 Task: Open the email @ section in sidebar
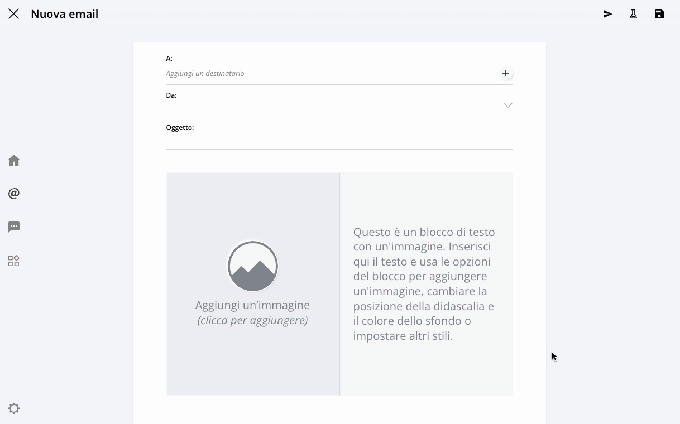[x=14, y=194]
